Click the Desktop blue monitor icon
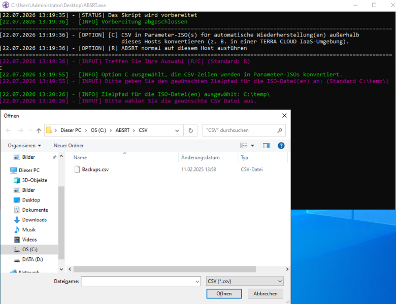The image size is (396, 304). point(17,200)
